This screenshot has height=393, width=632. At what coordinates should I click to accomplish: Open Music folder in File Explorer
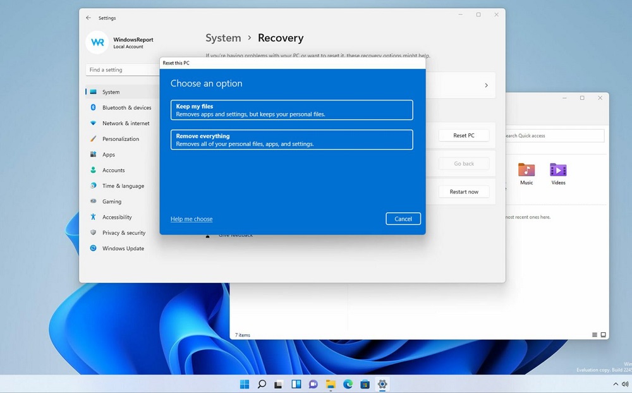[x=526, y=174]
